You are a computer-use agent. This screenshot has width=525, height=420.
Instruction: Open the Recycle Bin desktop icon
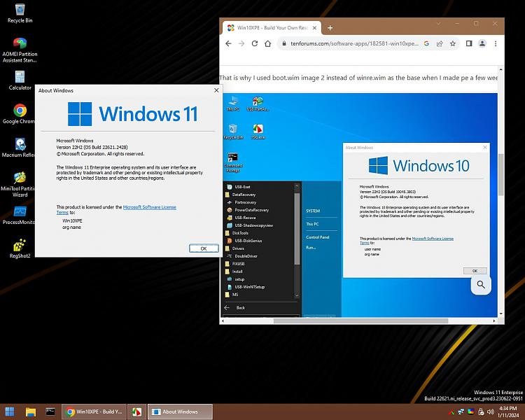tap(20, 13)
